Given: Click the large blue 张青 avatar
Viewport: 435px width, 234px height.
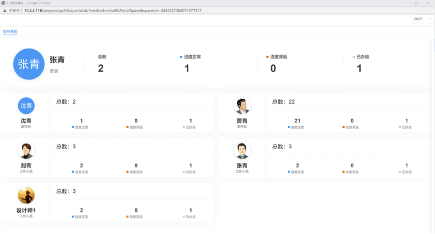Looking at the screenshot, I should [29, 64].
